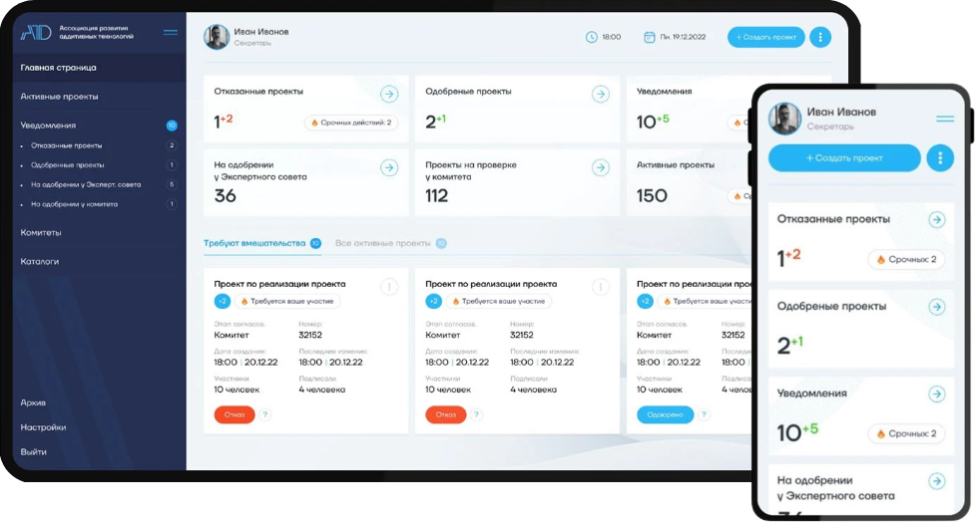Click first card title Проект по реализации проекта
The image size is (979, 524).
pos(279,284)
